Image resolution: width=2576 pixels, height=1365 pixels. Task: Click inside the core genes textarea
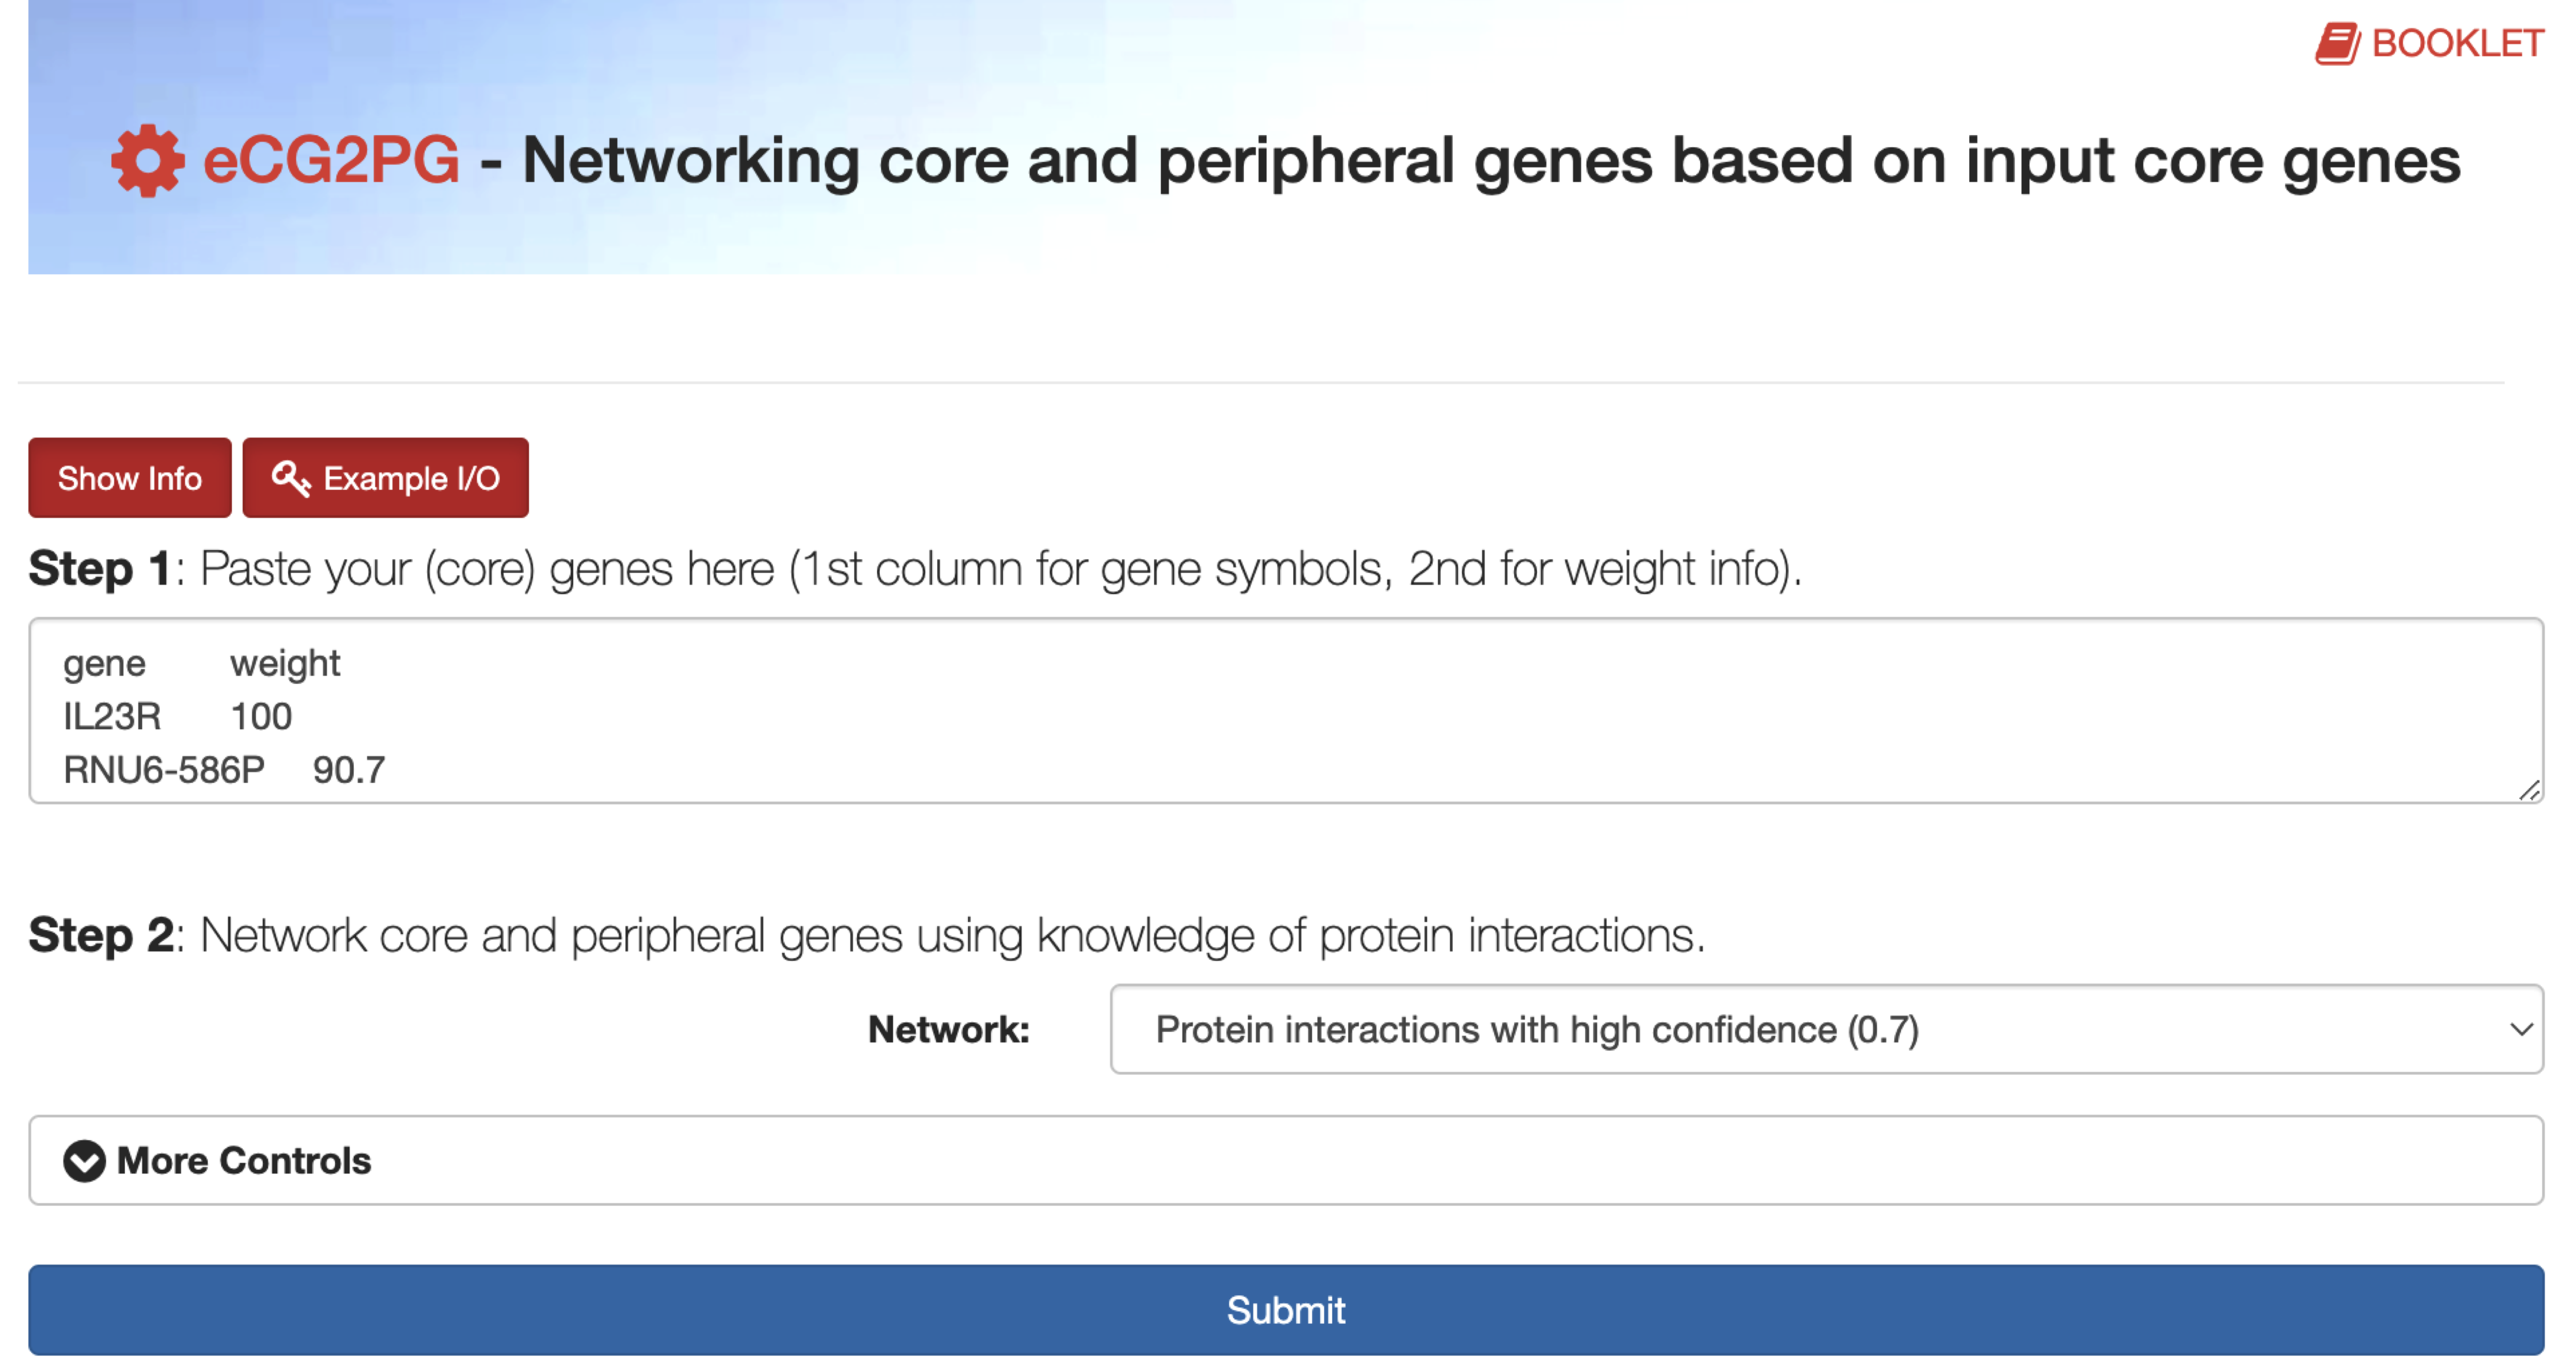1280,712
